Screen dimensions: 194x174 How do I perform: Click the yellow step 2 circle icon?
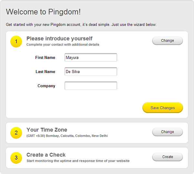click(16, 133)
